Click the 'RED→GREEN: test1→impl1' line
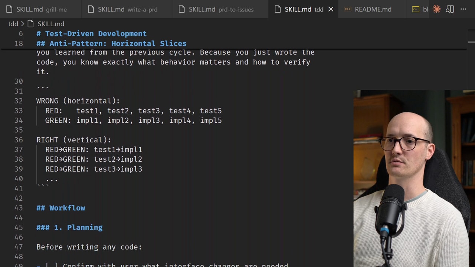This screenshot has width=475, height=267. [94, 149]
